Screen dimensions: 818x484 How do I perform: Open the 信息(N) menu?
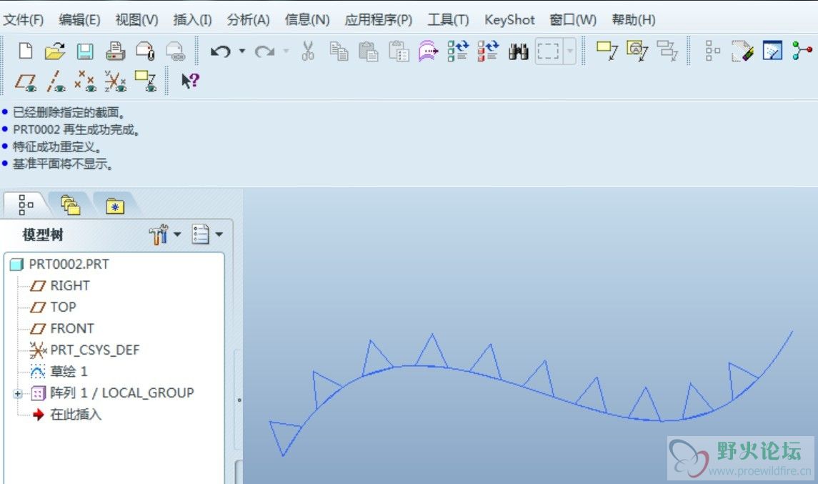coord(307,20)
